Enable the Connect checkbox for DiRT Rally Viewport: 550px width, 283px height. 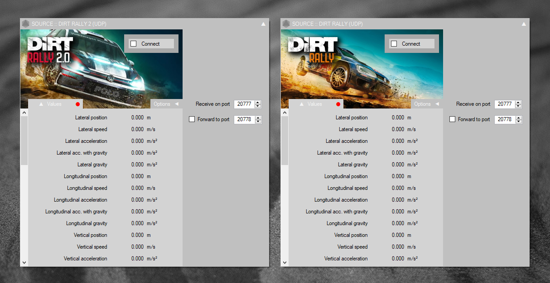[x=394, y=44]
